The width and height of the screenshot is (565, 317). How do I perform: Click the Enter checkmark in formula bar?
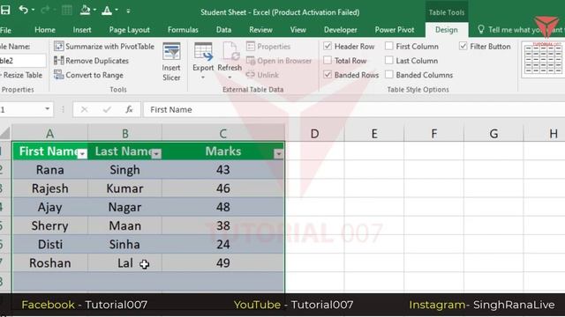pos(107,109)
